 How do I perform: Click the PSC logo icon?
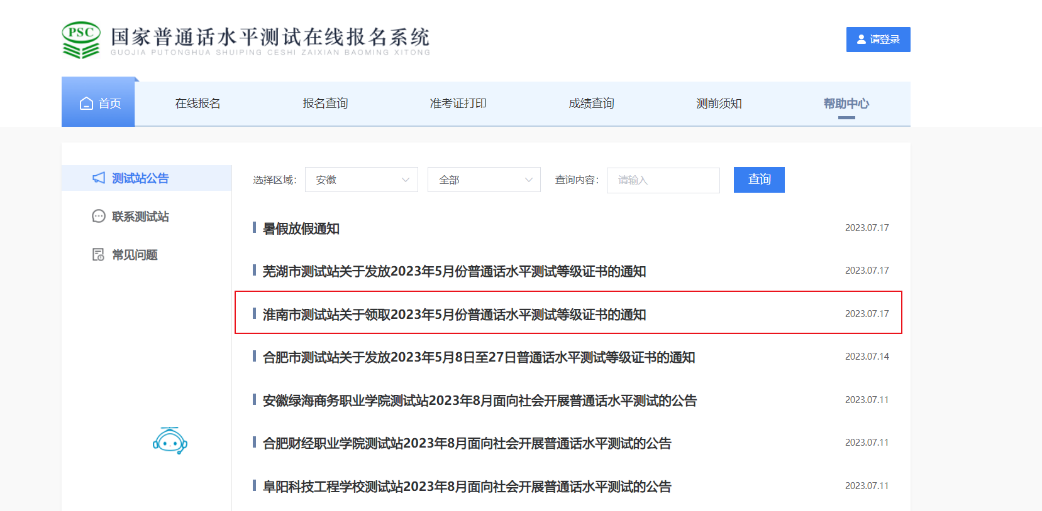point(81,40)
